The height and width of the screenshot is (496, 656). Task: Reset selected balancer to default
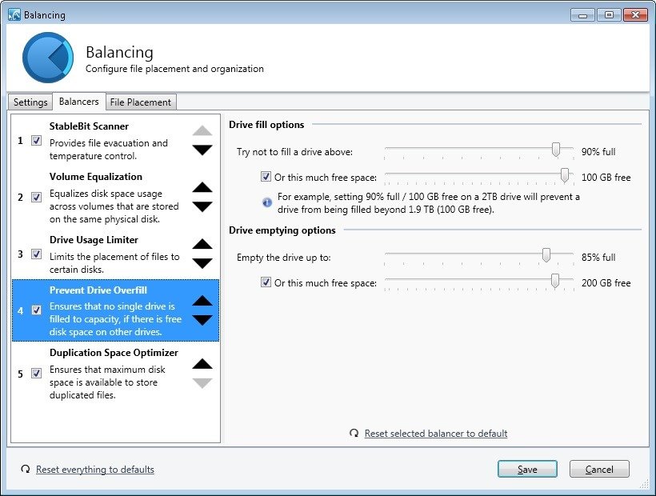(x=436, y=434)
